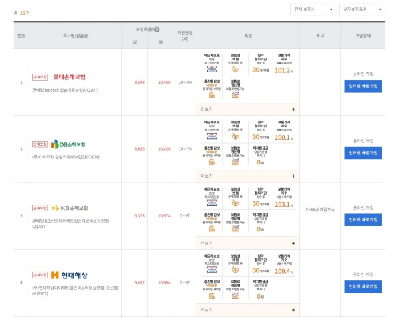Image resolution: width=402 pixels, height=318 pixels.
Task: Click the female premium 10,084
Action: click(164, 283)
